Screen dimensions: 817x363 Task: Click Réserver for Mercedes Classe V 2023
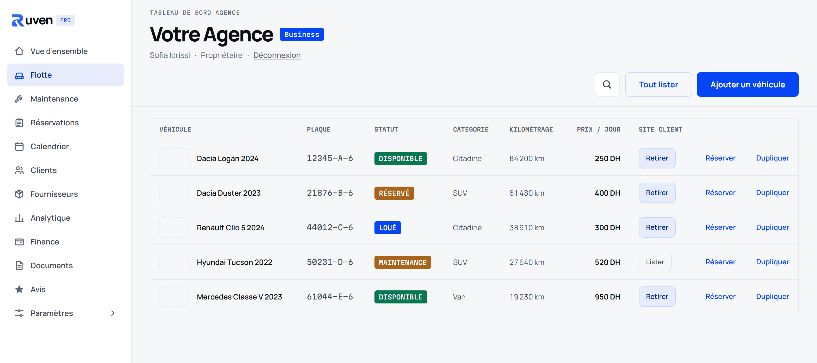point(720,296)
